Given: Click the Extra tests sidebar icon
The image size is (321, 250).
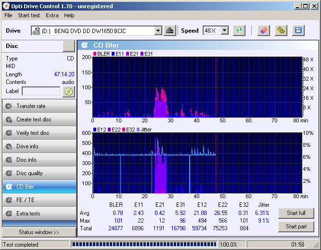Looking at the screenshot, I should [9, 214].
